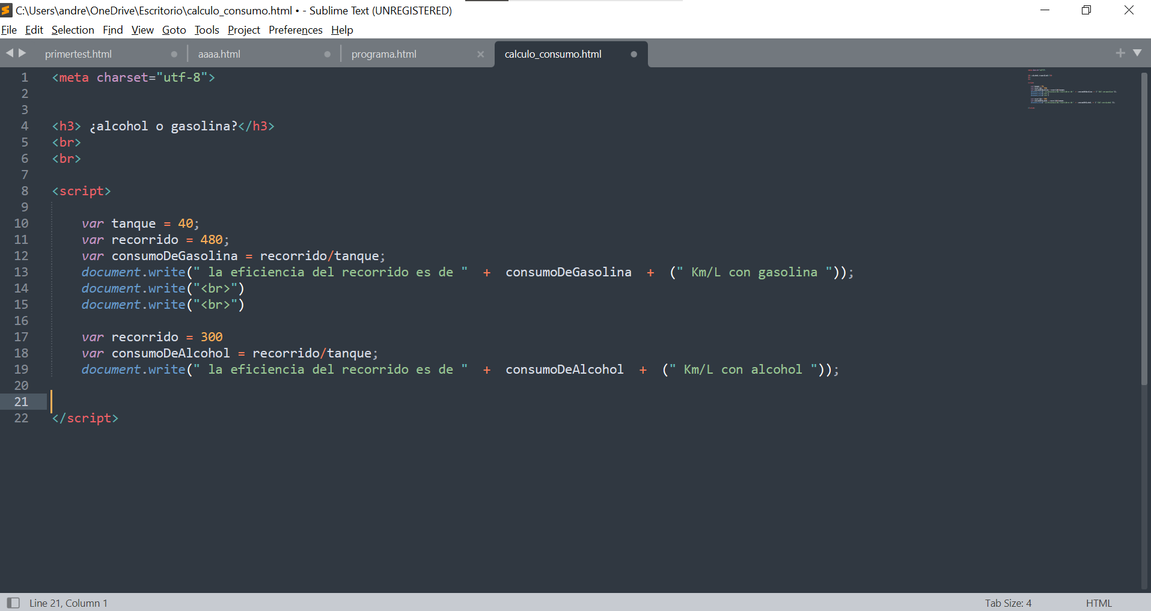Click the value 300 on line 17
1151x611 pixels.
click(x=212, y=337)
